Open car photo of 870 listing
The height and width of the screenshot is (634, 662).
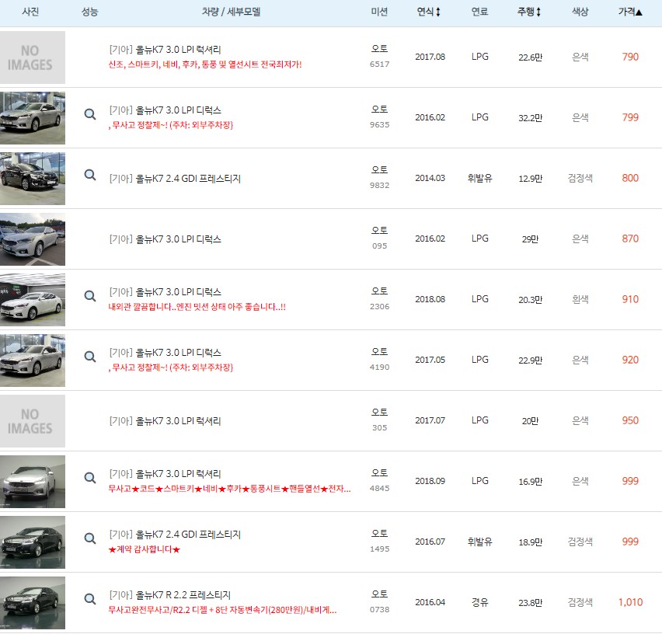tap(33, 239)
